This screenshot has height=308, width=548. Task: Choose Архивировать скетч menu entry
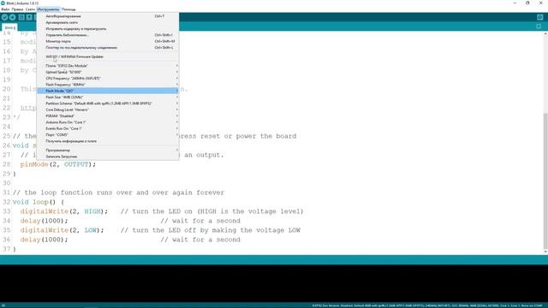pyautogui.click(x=108, y=22)
